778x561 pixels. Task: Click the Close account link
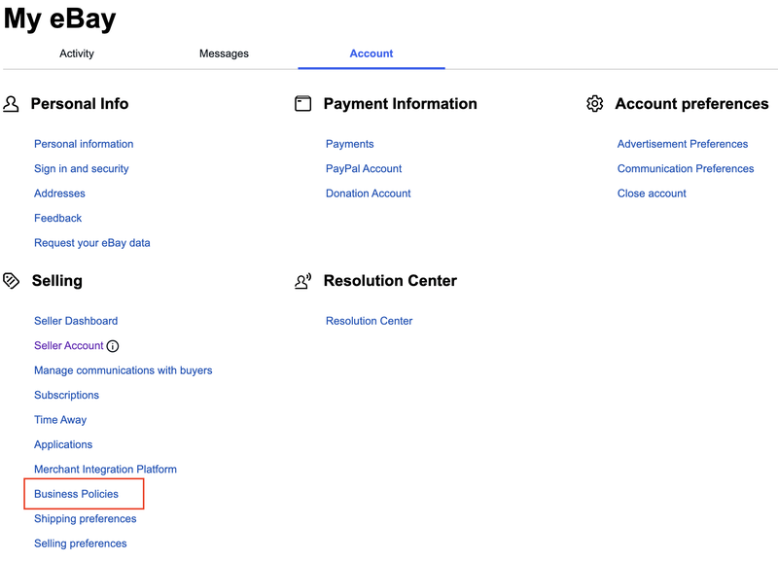point(652,193)
